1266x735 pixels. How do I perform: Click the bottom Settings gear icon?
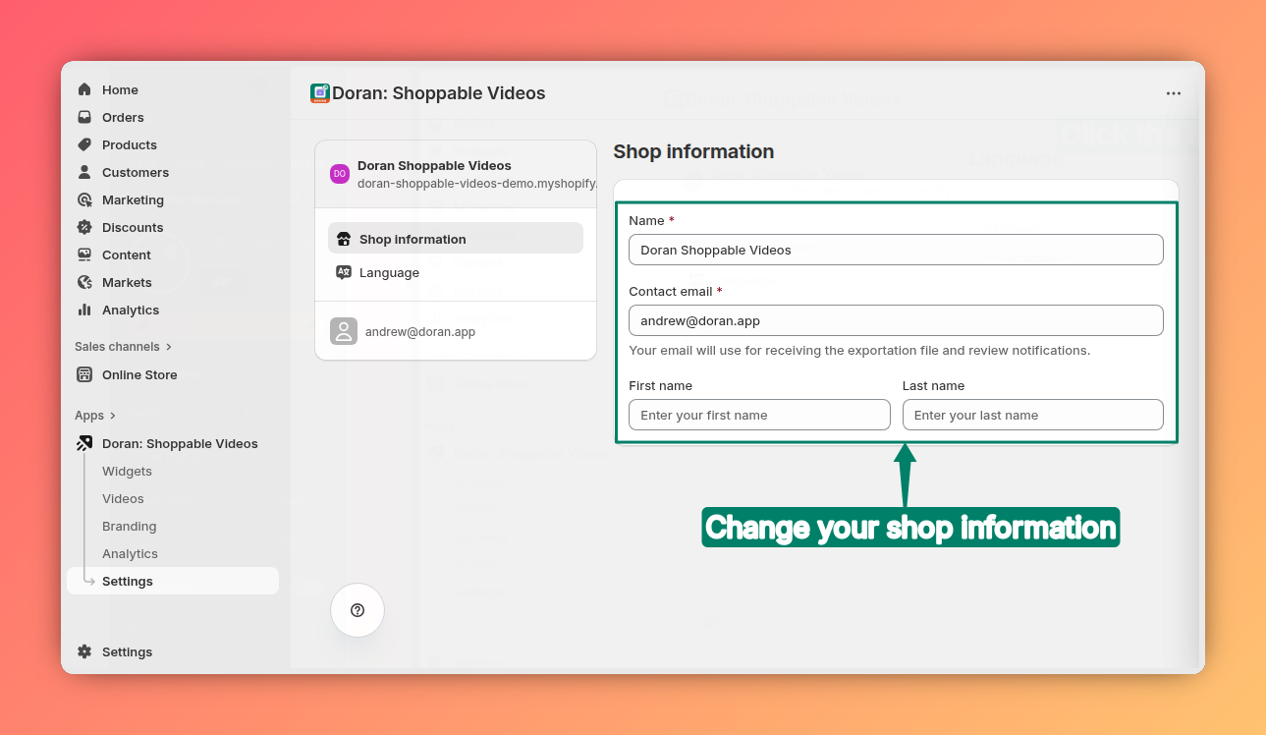pos(84,651)
